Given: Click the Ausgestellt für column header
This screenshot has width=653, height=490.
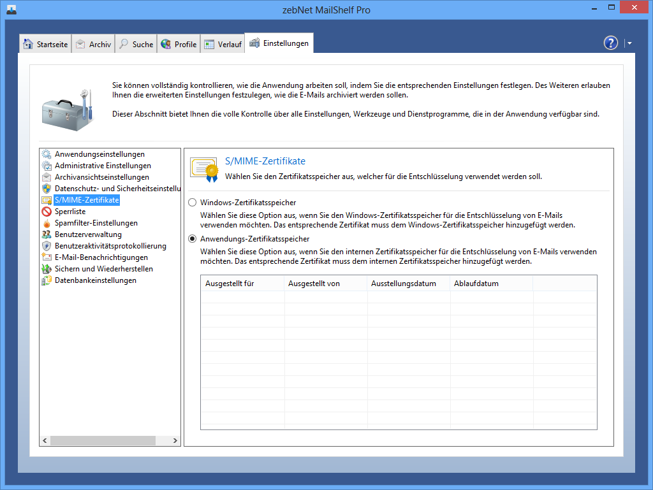Looking at the screenshot, I should [243, 284].
